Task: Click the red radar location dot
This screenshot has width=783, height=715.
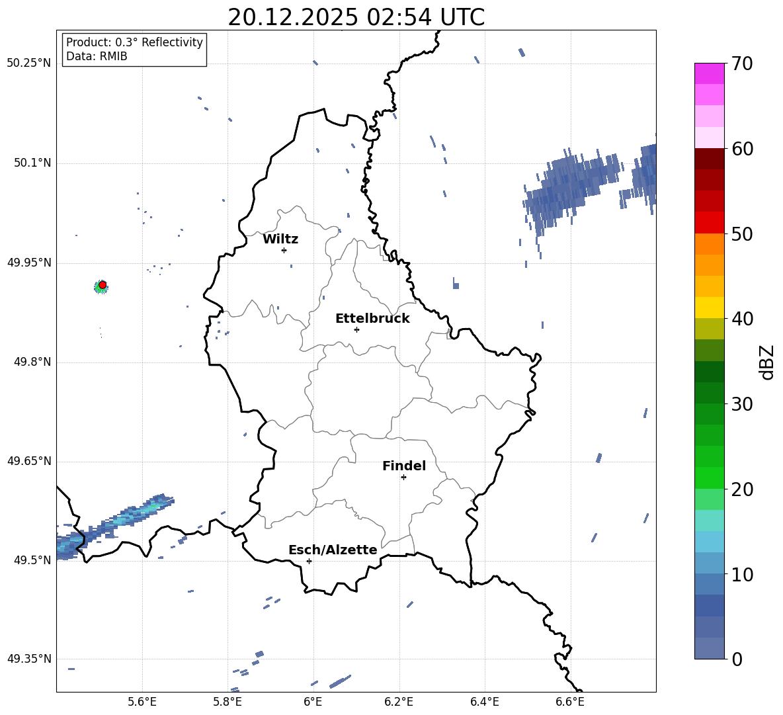Action: click(x=103, y=285)
